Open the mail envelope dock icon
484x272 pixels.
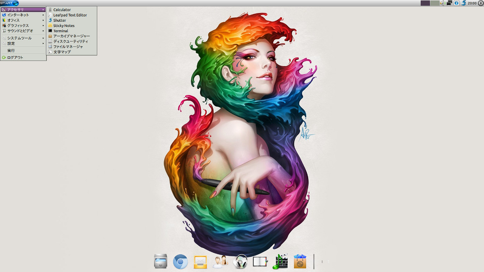(200, 262)
